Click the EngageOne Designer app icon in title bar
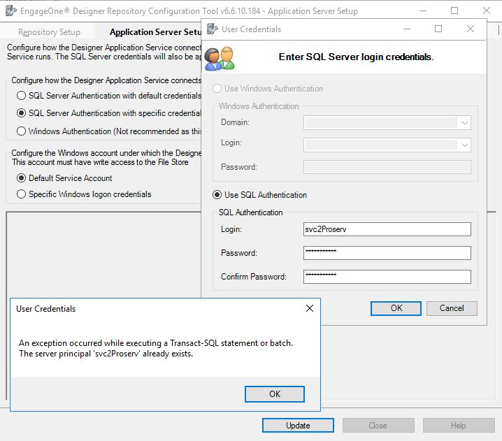 [11, 11]
